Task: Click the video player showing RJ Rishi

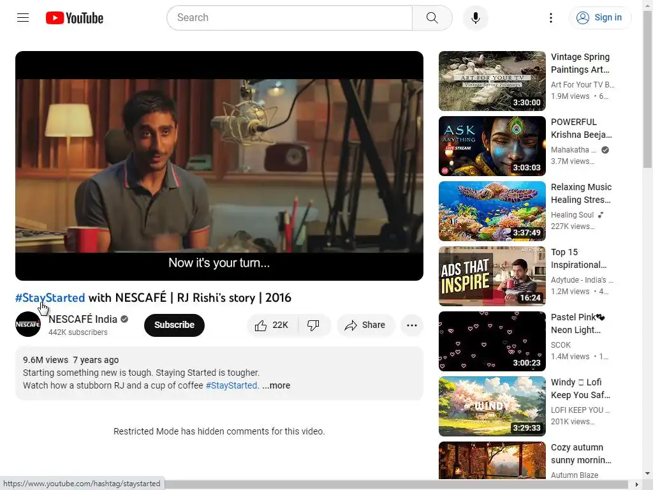Action: click(219, 166)
